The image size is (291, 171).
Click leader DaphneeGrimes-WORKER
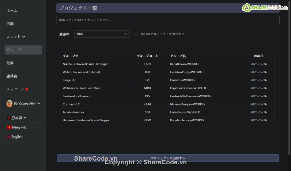[188, 88]
